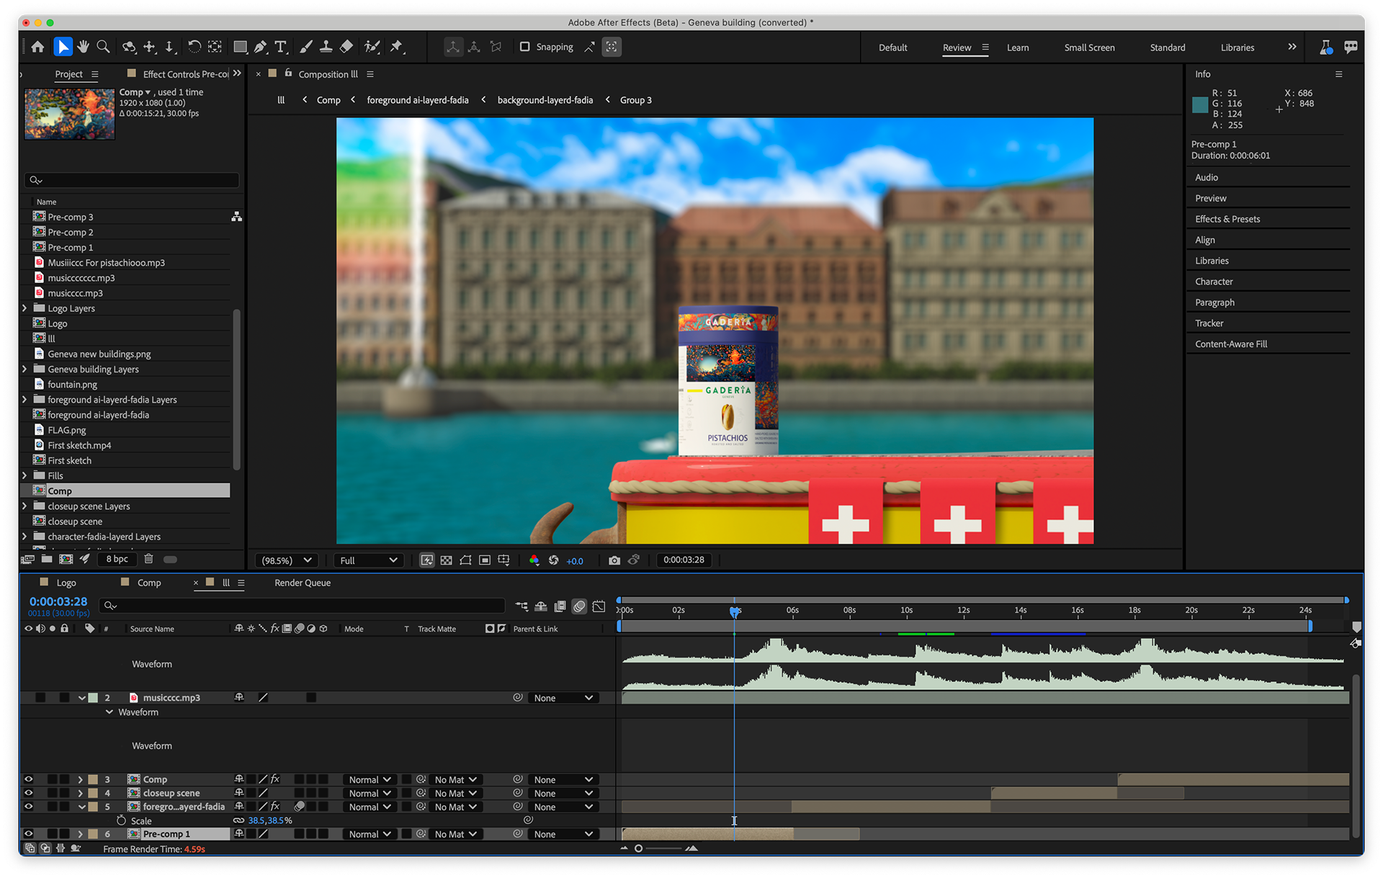
Task: Hide the Pre-comp 1 layer
Action: [x=28, y=834]
